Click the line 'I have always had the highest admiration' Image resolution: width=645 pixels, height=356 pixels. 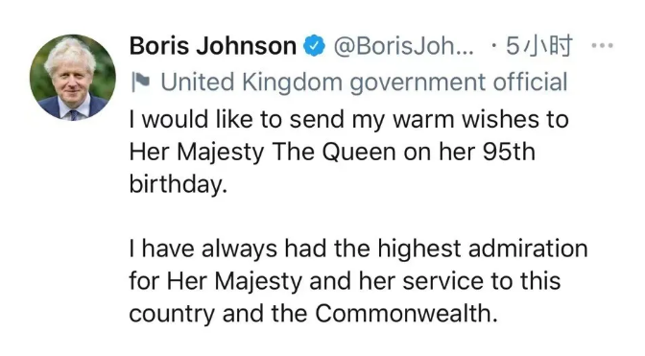tap(358, 249)
